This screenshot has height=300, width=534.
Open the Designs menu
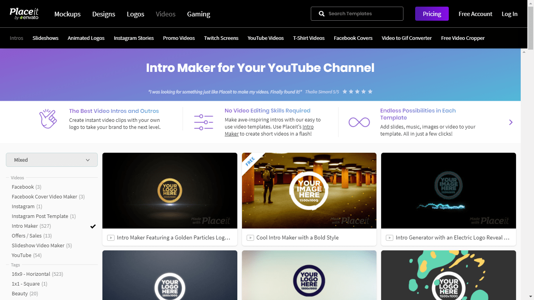point(104,14)
